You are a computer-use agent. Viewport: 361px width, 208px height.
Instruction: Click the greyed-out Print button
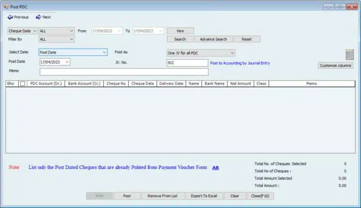click(100, 196)
